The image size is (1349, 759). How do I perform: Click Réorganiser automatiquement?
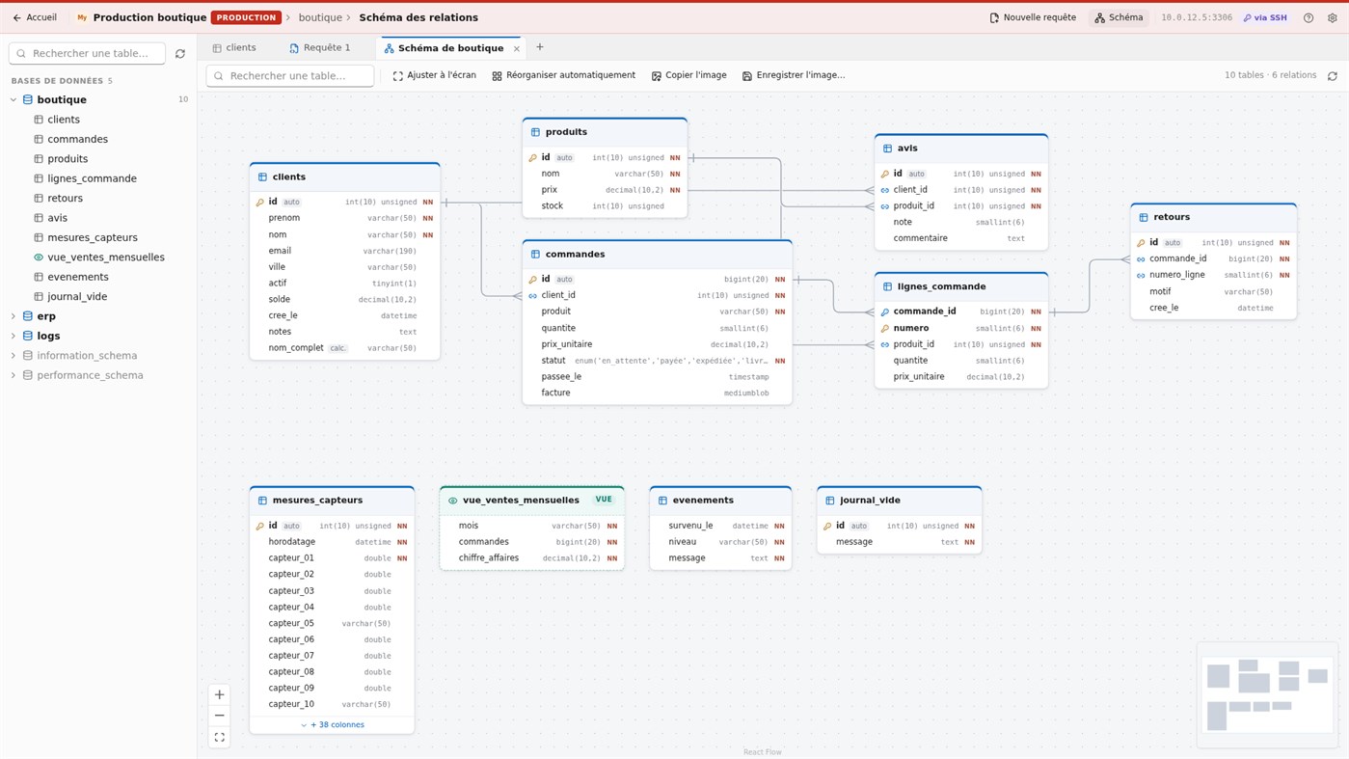(x=564, y=75)
